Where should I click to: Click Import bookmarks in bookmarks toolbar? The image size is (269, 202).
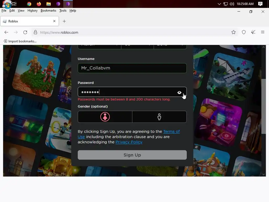click(20, 41)
